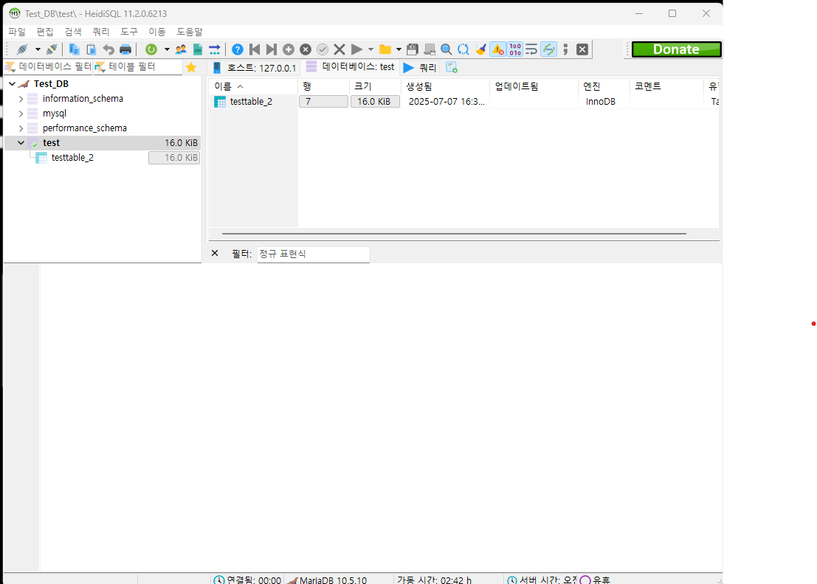Click the delete row circle-x icon
817x584 pixels.
[306, 49]
